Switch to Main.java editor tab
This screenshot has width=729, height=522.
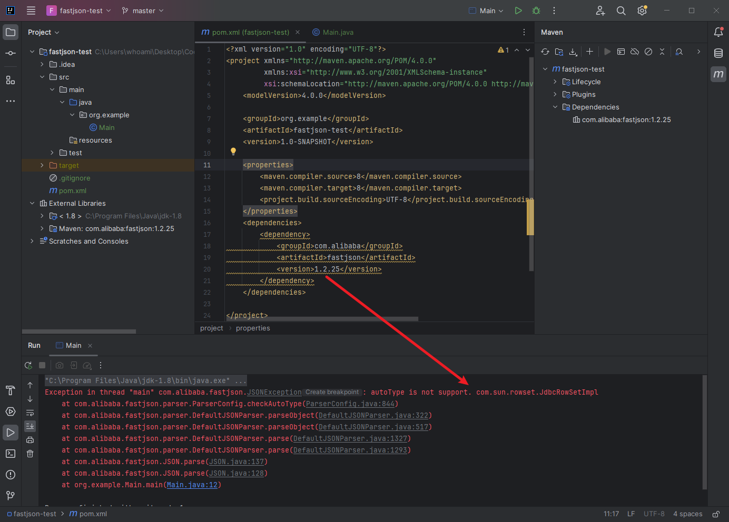click(x=333, y=32)
